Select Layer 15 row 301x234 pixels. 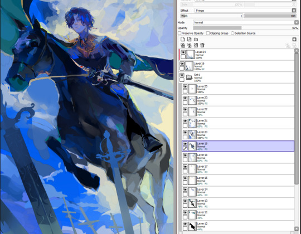coord(238,181)
